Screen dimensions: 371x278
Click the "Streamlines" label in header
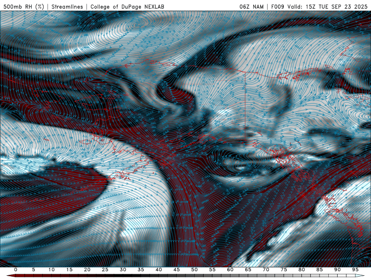[67, 7]
